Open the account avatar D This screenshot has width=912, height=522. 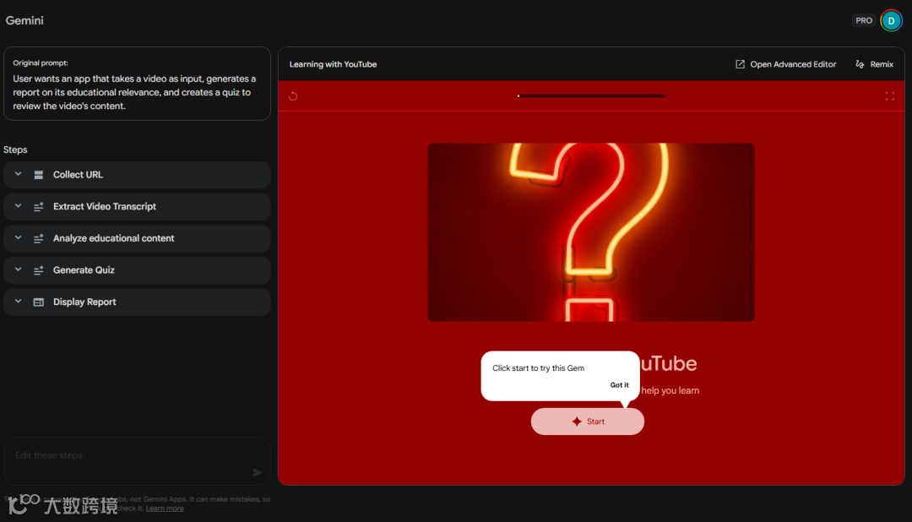click(891, 20)
